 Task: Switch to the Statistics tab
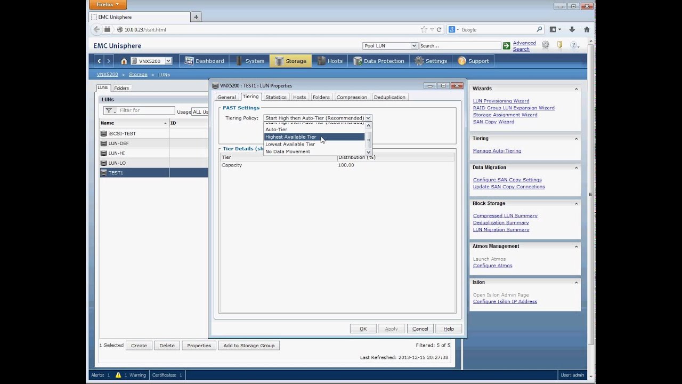coord(275,97)
